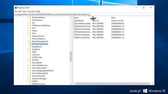
Task: Click the registry path address bar
Action: tap(84, 15)
